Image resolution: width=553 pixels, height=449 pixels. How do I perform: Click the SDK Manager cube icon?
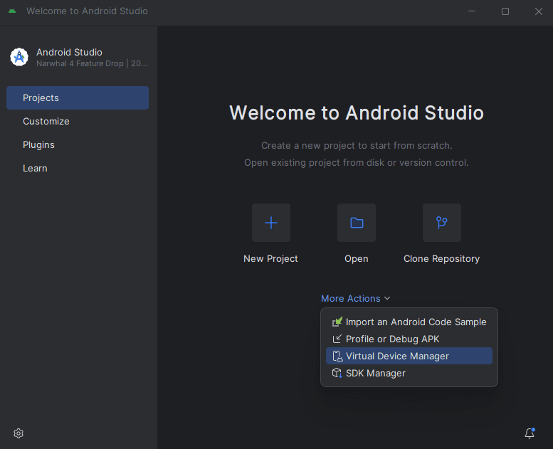(337, 373)
